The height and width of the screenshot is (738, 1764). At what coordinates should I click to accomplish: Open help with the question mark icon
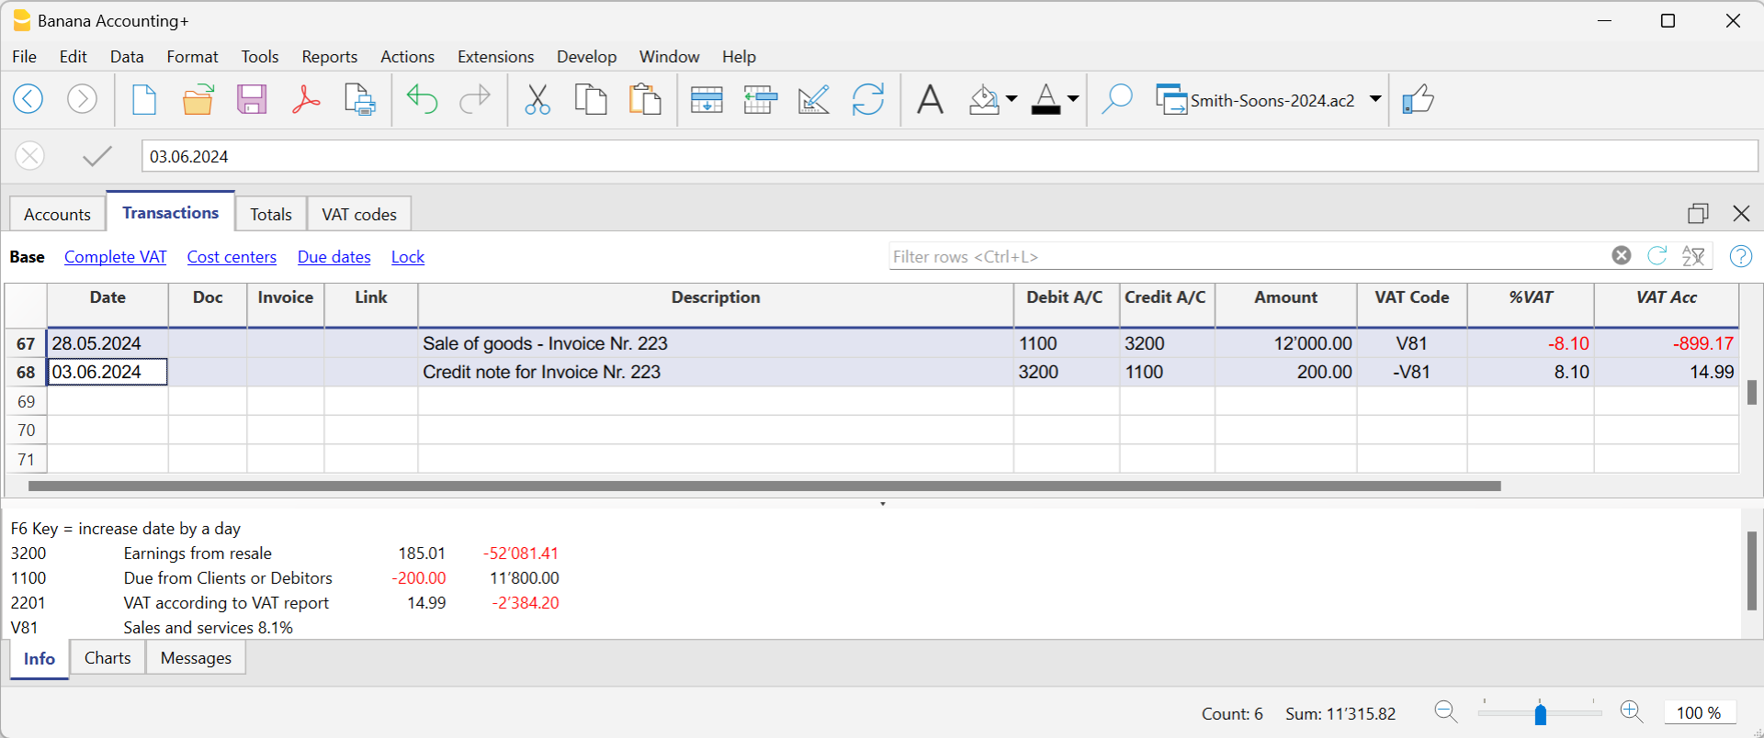pos(1741,256)
